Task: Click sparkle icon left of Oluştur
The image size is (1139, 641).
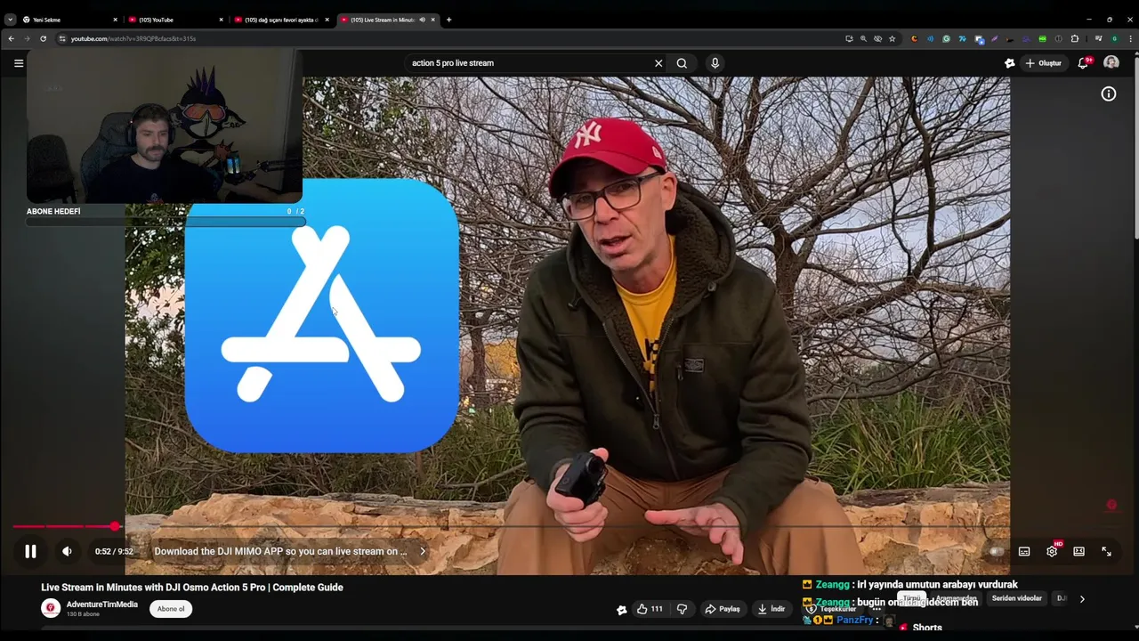Action: click(1009, 63)
